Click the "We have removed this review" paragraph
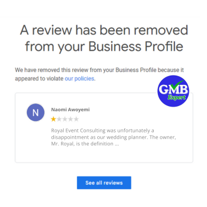This screenshot has height=207, width=207. point(99,75)
